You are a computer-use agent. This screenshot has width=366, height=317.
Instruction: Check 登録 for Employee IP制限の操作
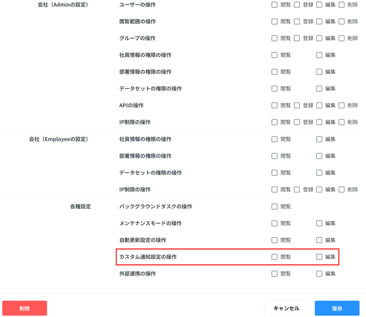click(x=297, y=190)
